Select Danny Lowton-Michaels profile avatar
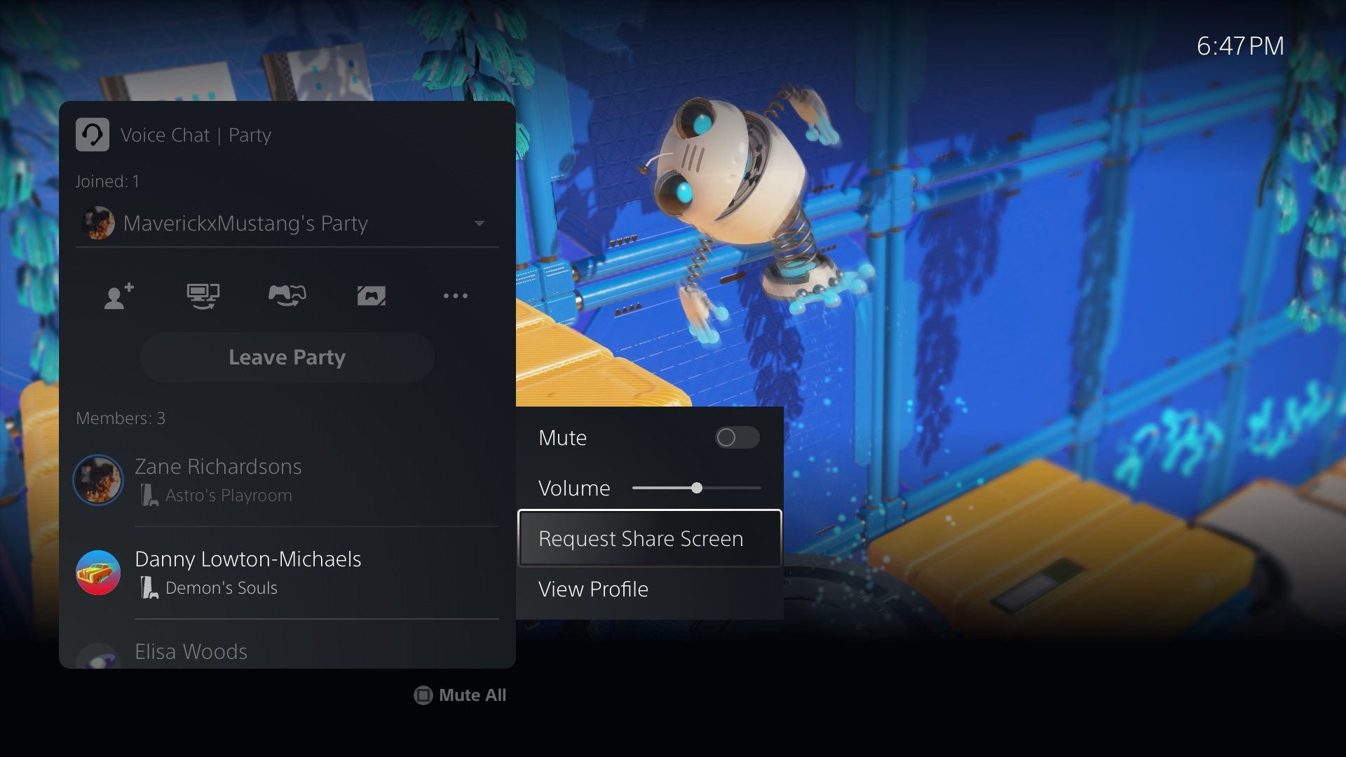 [100, 571]
